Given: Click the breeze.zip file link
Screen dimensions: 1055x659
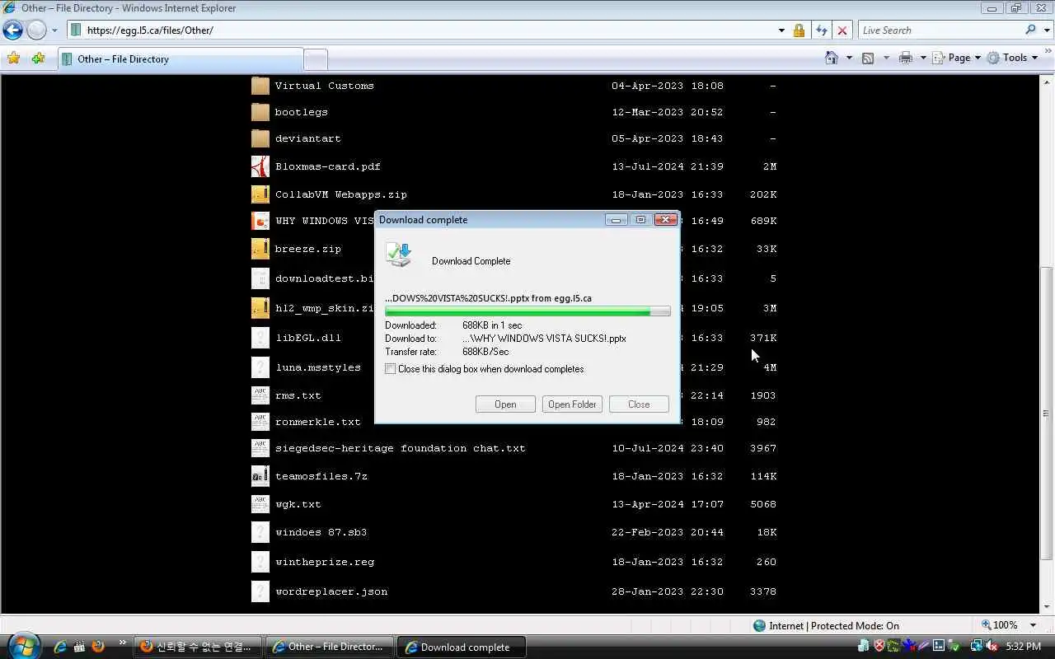Looking at the screenshot, I should point(307,249).
